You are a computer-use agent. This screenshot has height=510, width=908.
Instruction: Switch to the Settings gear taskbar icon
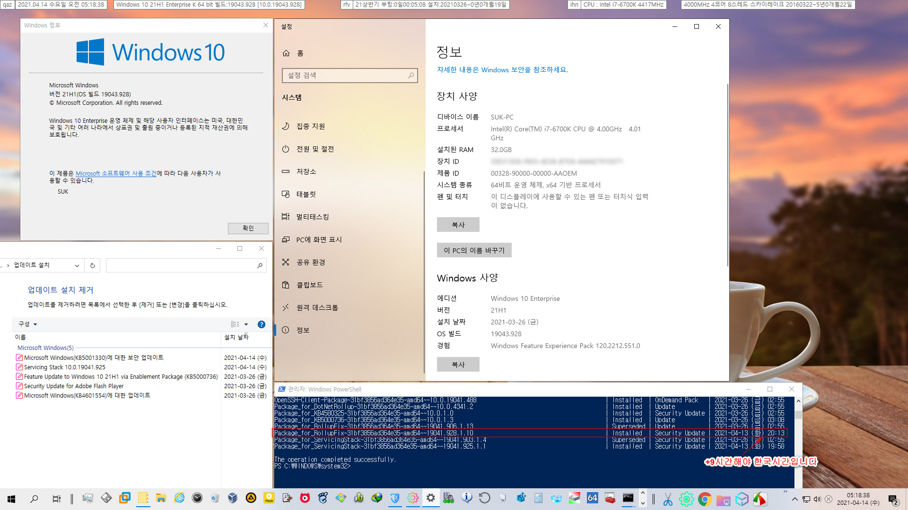pyautogui.click(x=431, y=498)
